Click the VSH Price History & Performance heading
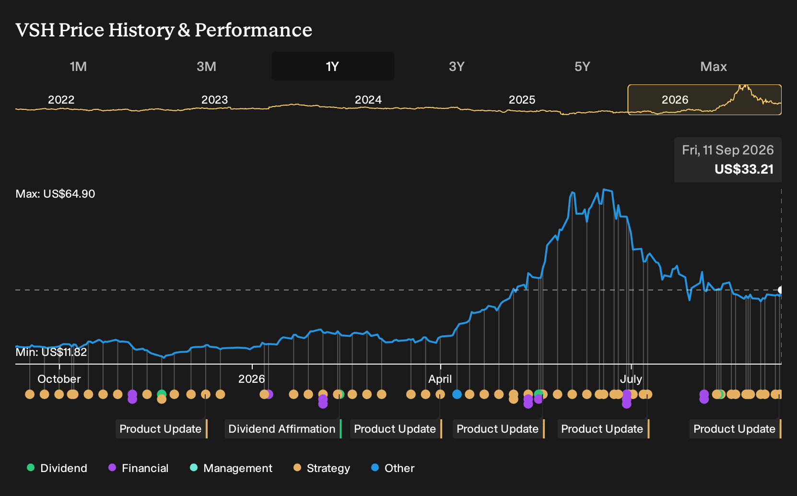Image resolution: width=797 pixels, height=496 pixels. coord(164,30)
